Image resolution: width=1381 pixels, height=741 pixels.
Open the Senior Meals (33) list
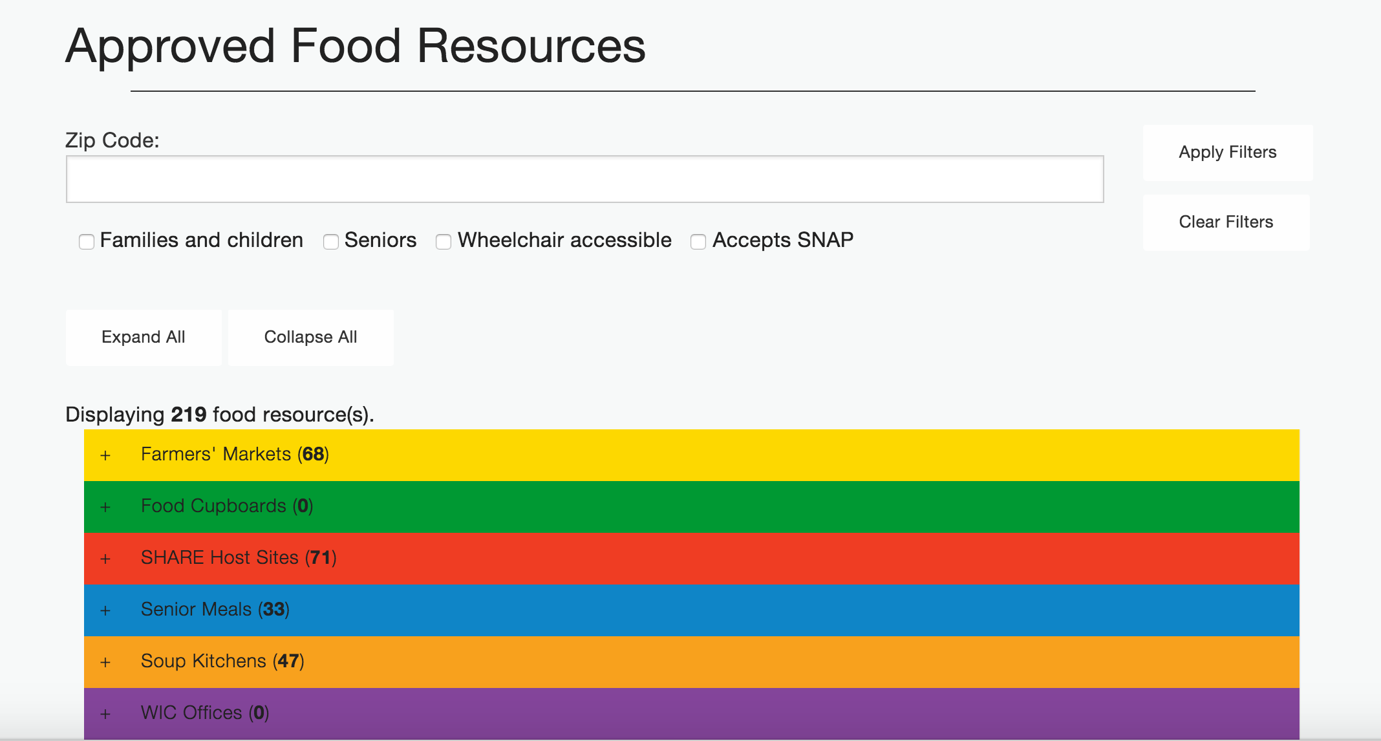(x=215, y=610)
